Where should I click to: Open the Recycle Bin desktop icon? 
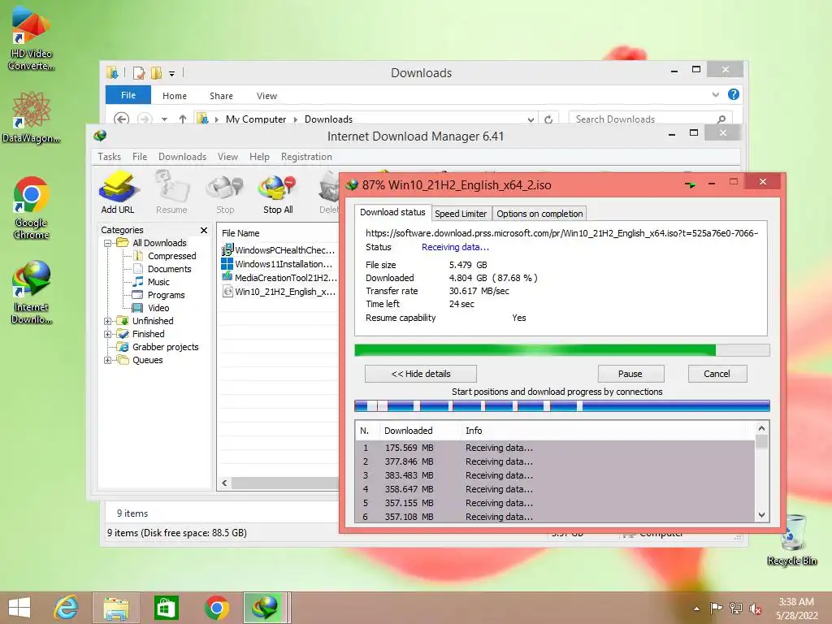pyautogui.click(x=792, y=540)
